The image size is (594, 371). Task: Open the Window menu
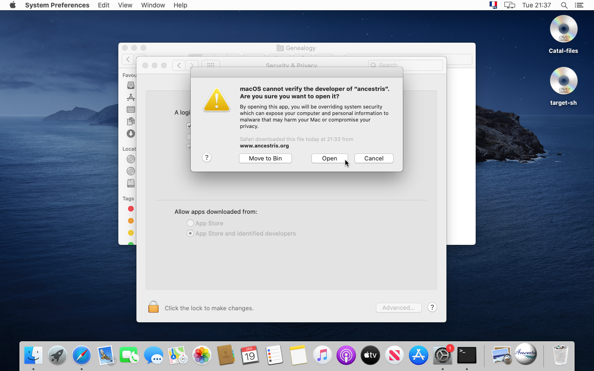tap(153, 5)
